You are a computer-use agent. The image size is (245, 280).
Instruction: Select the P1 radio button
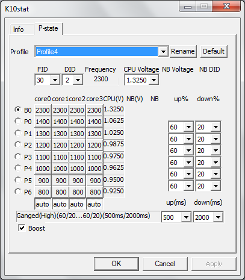18,133
